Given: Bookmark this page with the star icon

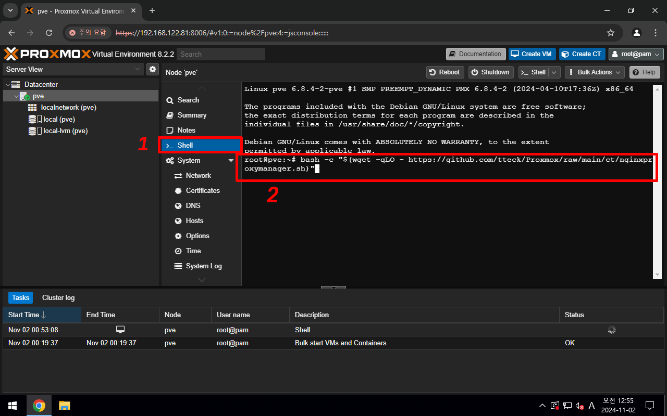Looking at the screenshot, I should click(611, 33).
